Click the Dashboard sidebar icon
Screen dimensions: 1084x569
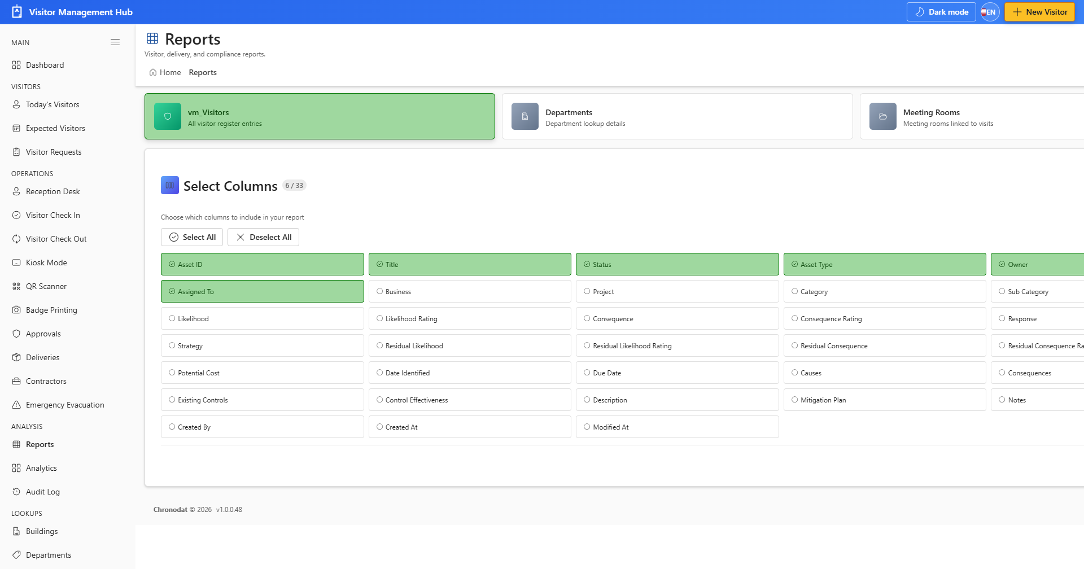click(x=16, y=65)
